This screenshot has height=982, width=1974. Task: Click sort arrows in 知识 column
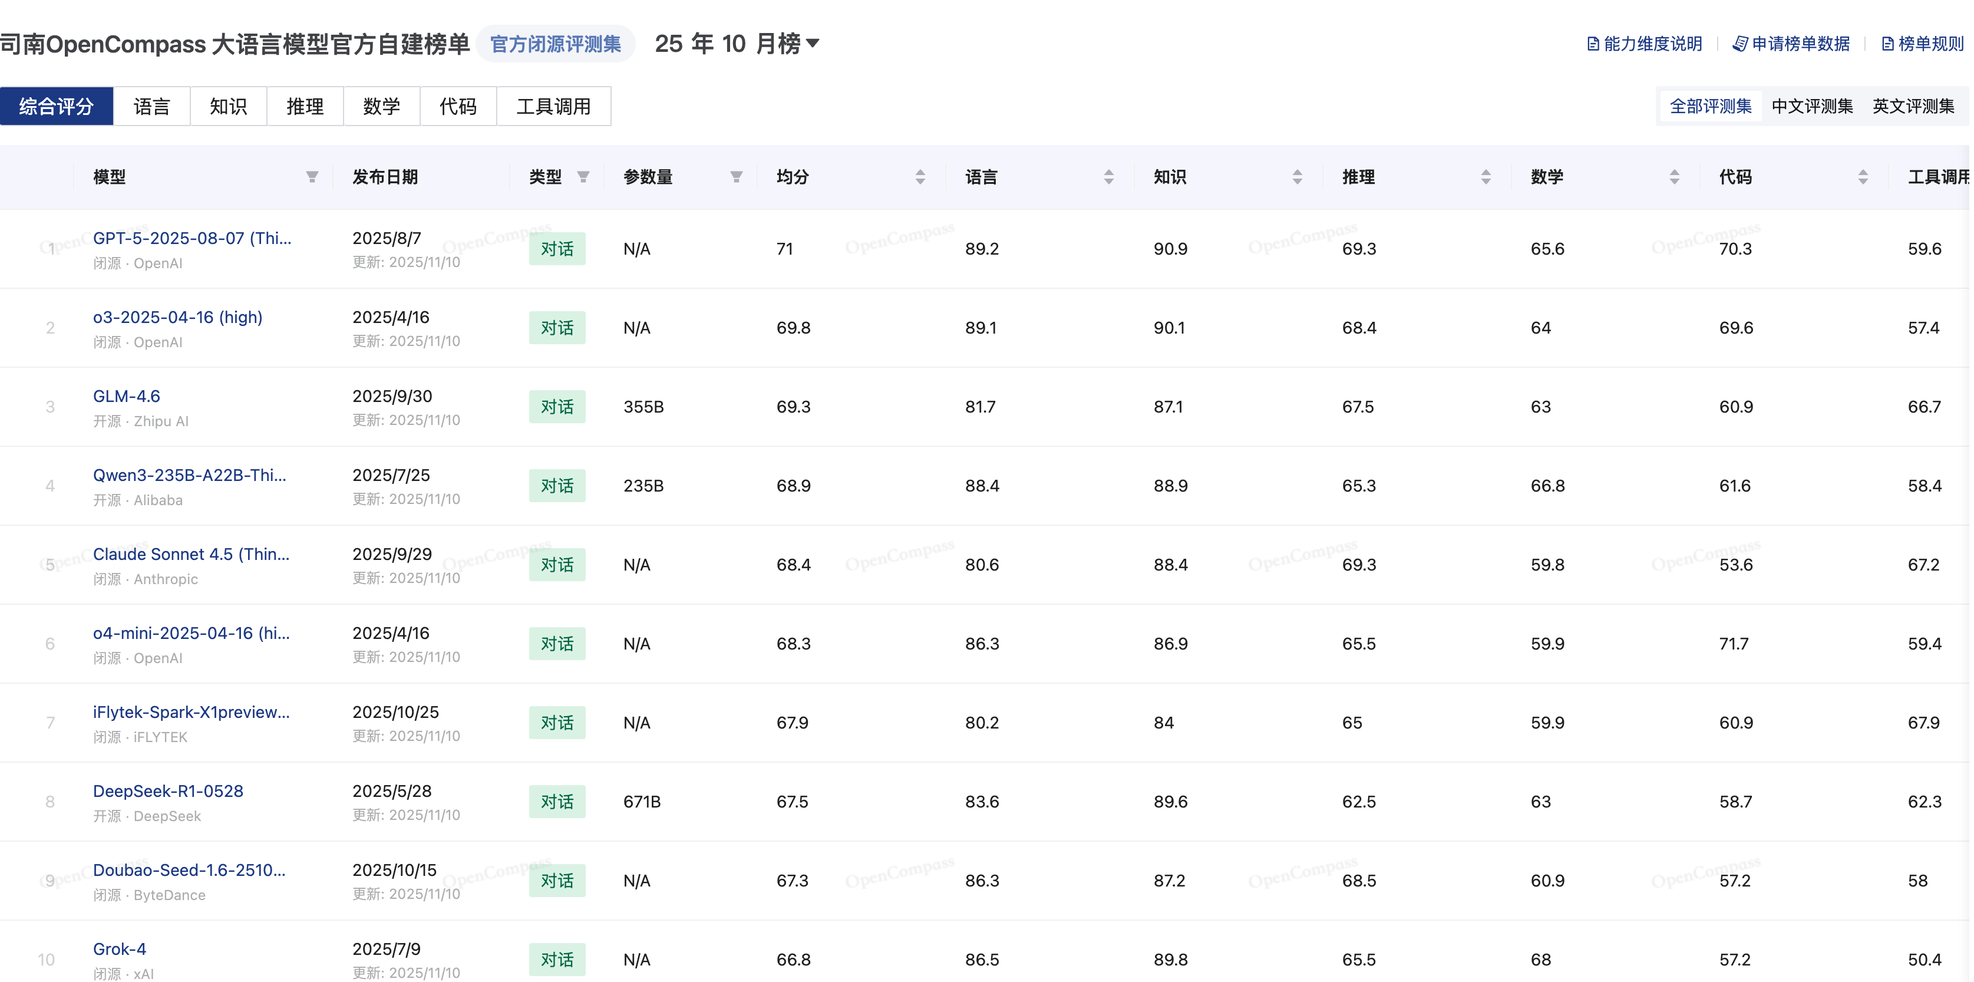coord(1298,177)
